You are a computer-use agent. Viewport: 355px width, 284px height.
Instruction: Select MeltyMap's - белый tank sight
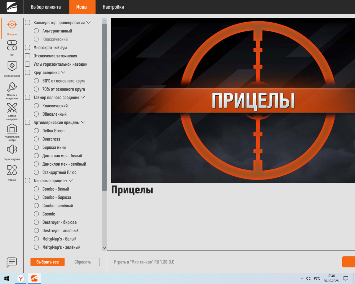(x=36, y=239)
